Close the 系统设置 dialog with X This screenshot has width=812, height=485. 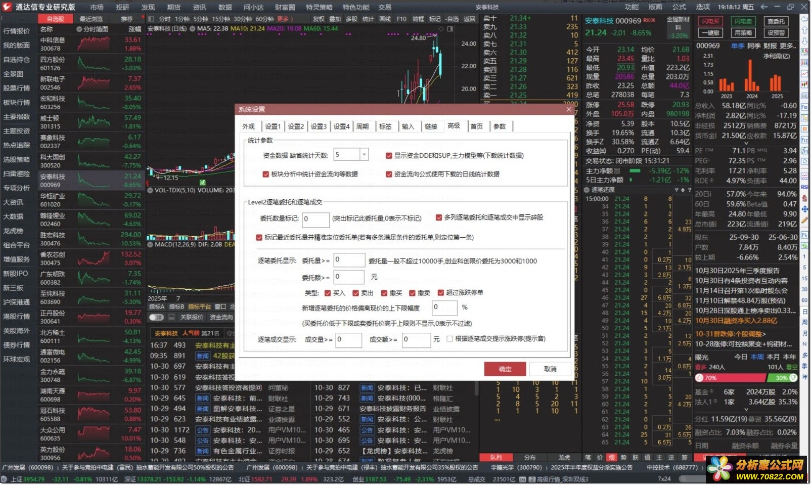(569, 109)
